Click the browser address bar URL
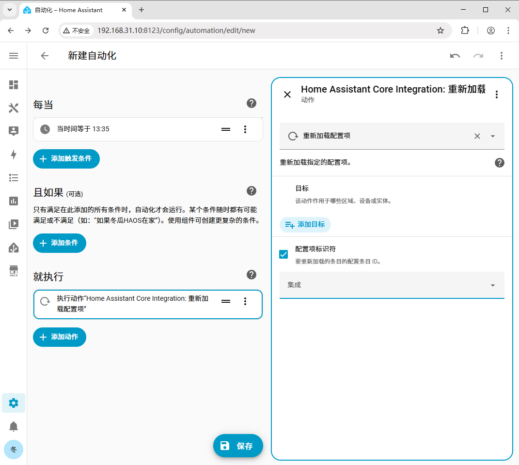This screenshot has width=519, height=465. [176, 31]
